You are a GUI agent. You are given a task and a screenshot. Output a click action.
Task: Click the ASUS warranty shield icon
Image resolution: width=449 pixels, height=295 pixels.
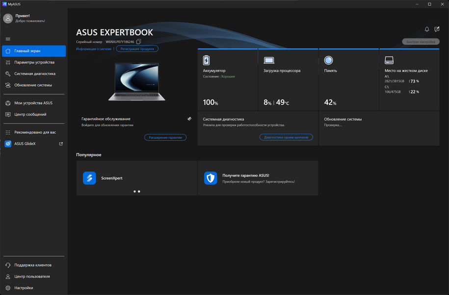(x=211, y=178)
